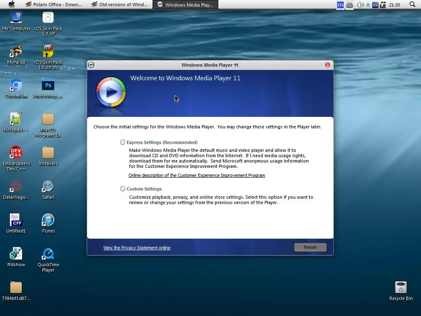Click the small player icon in dialog title bar
The height and width of the screenshot is (316, 421).
click(x=91, y=65)
